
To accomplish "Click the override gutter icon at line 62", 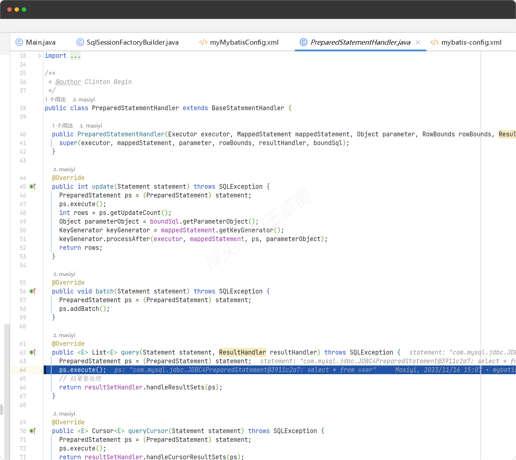I will (33, 352).
